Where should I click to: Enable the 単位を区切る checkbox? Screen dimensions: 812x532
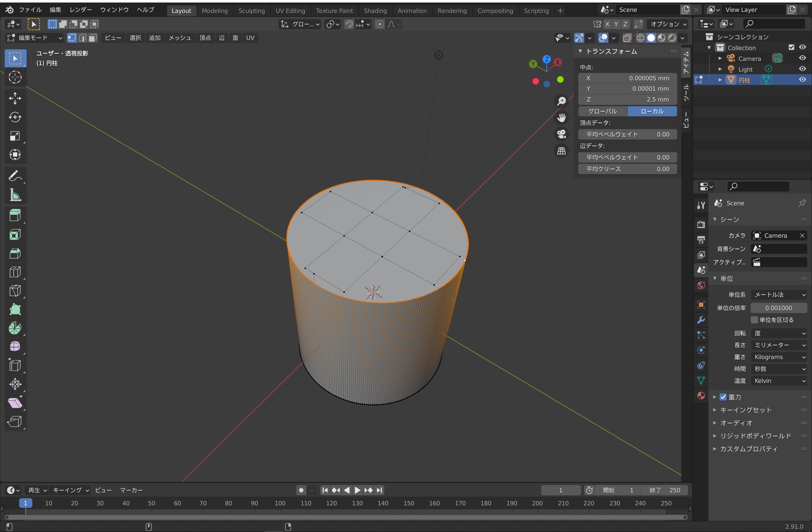tap(754, 320)
